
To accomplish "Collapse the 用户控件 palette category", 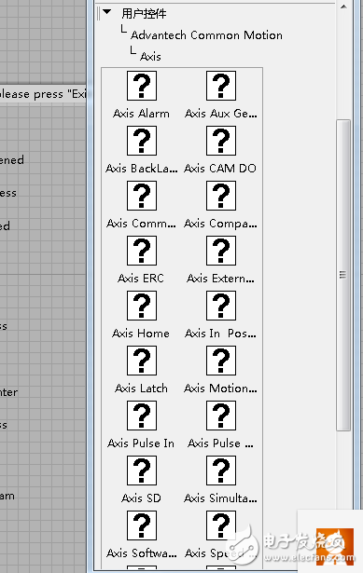I will tap(107, 12).
